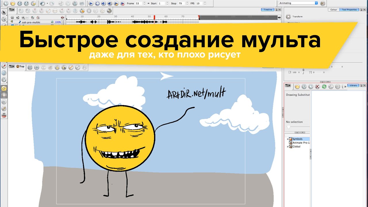Viewport: 368px width, 207px height.
Task: Open the undo history dropdown arrow
Action: (47, 3)
